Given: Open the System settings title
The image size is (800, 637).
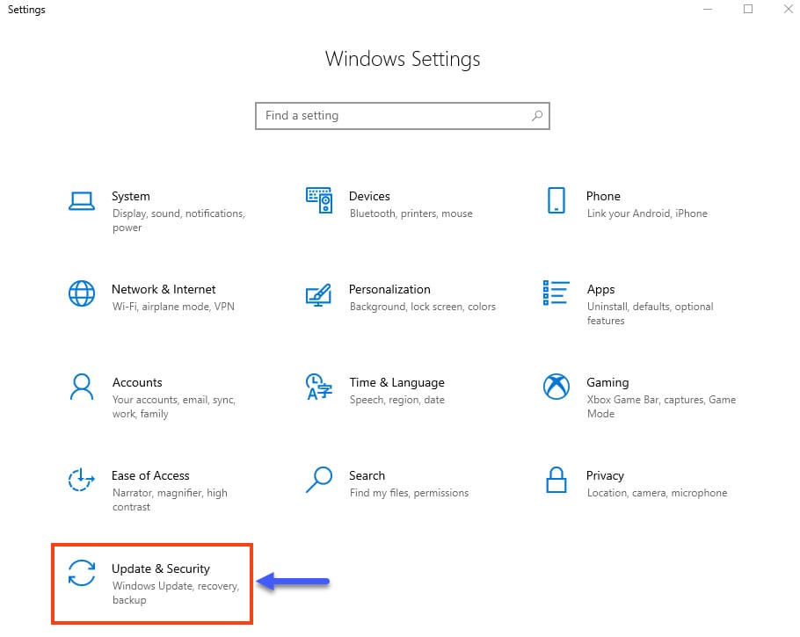Looking at the screenshot, I should coord(131,196).
